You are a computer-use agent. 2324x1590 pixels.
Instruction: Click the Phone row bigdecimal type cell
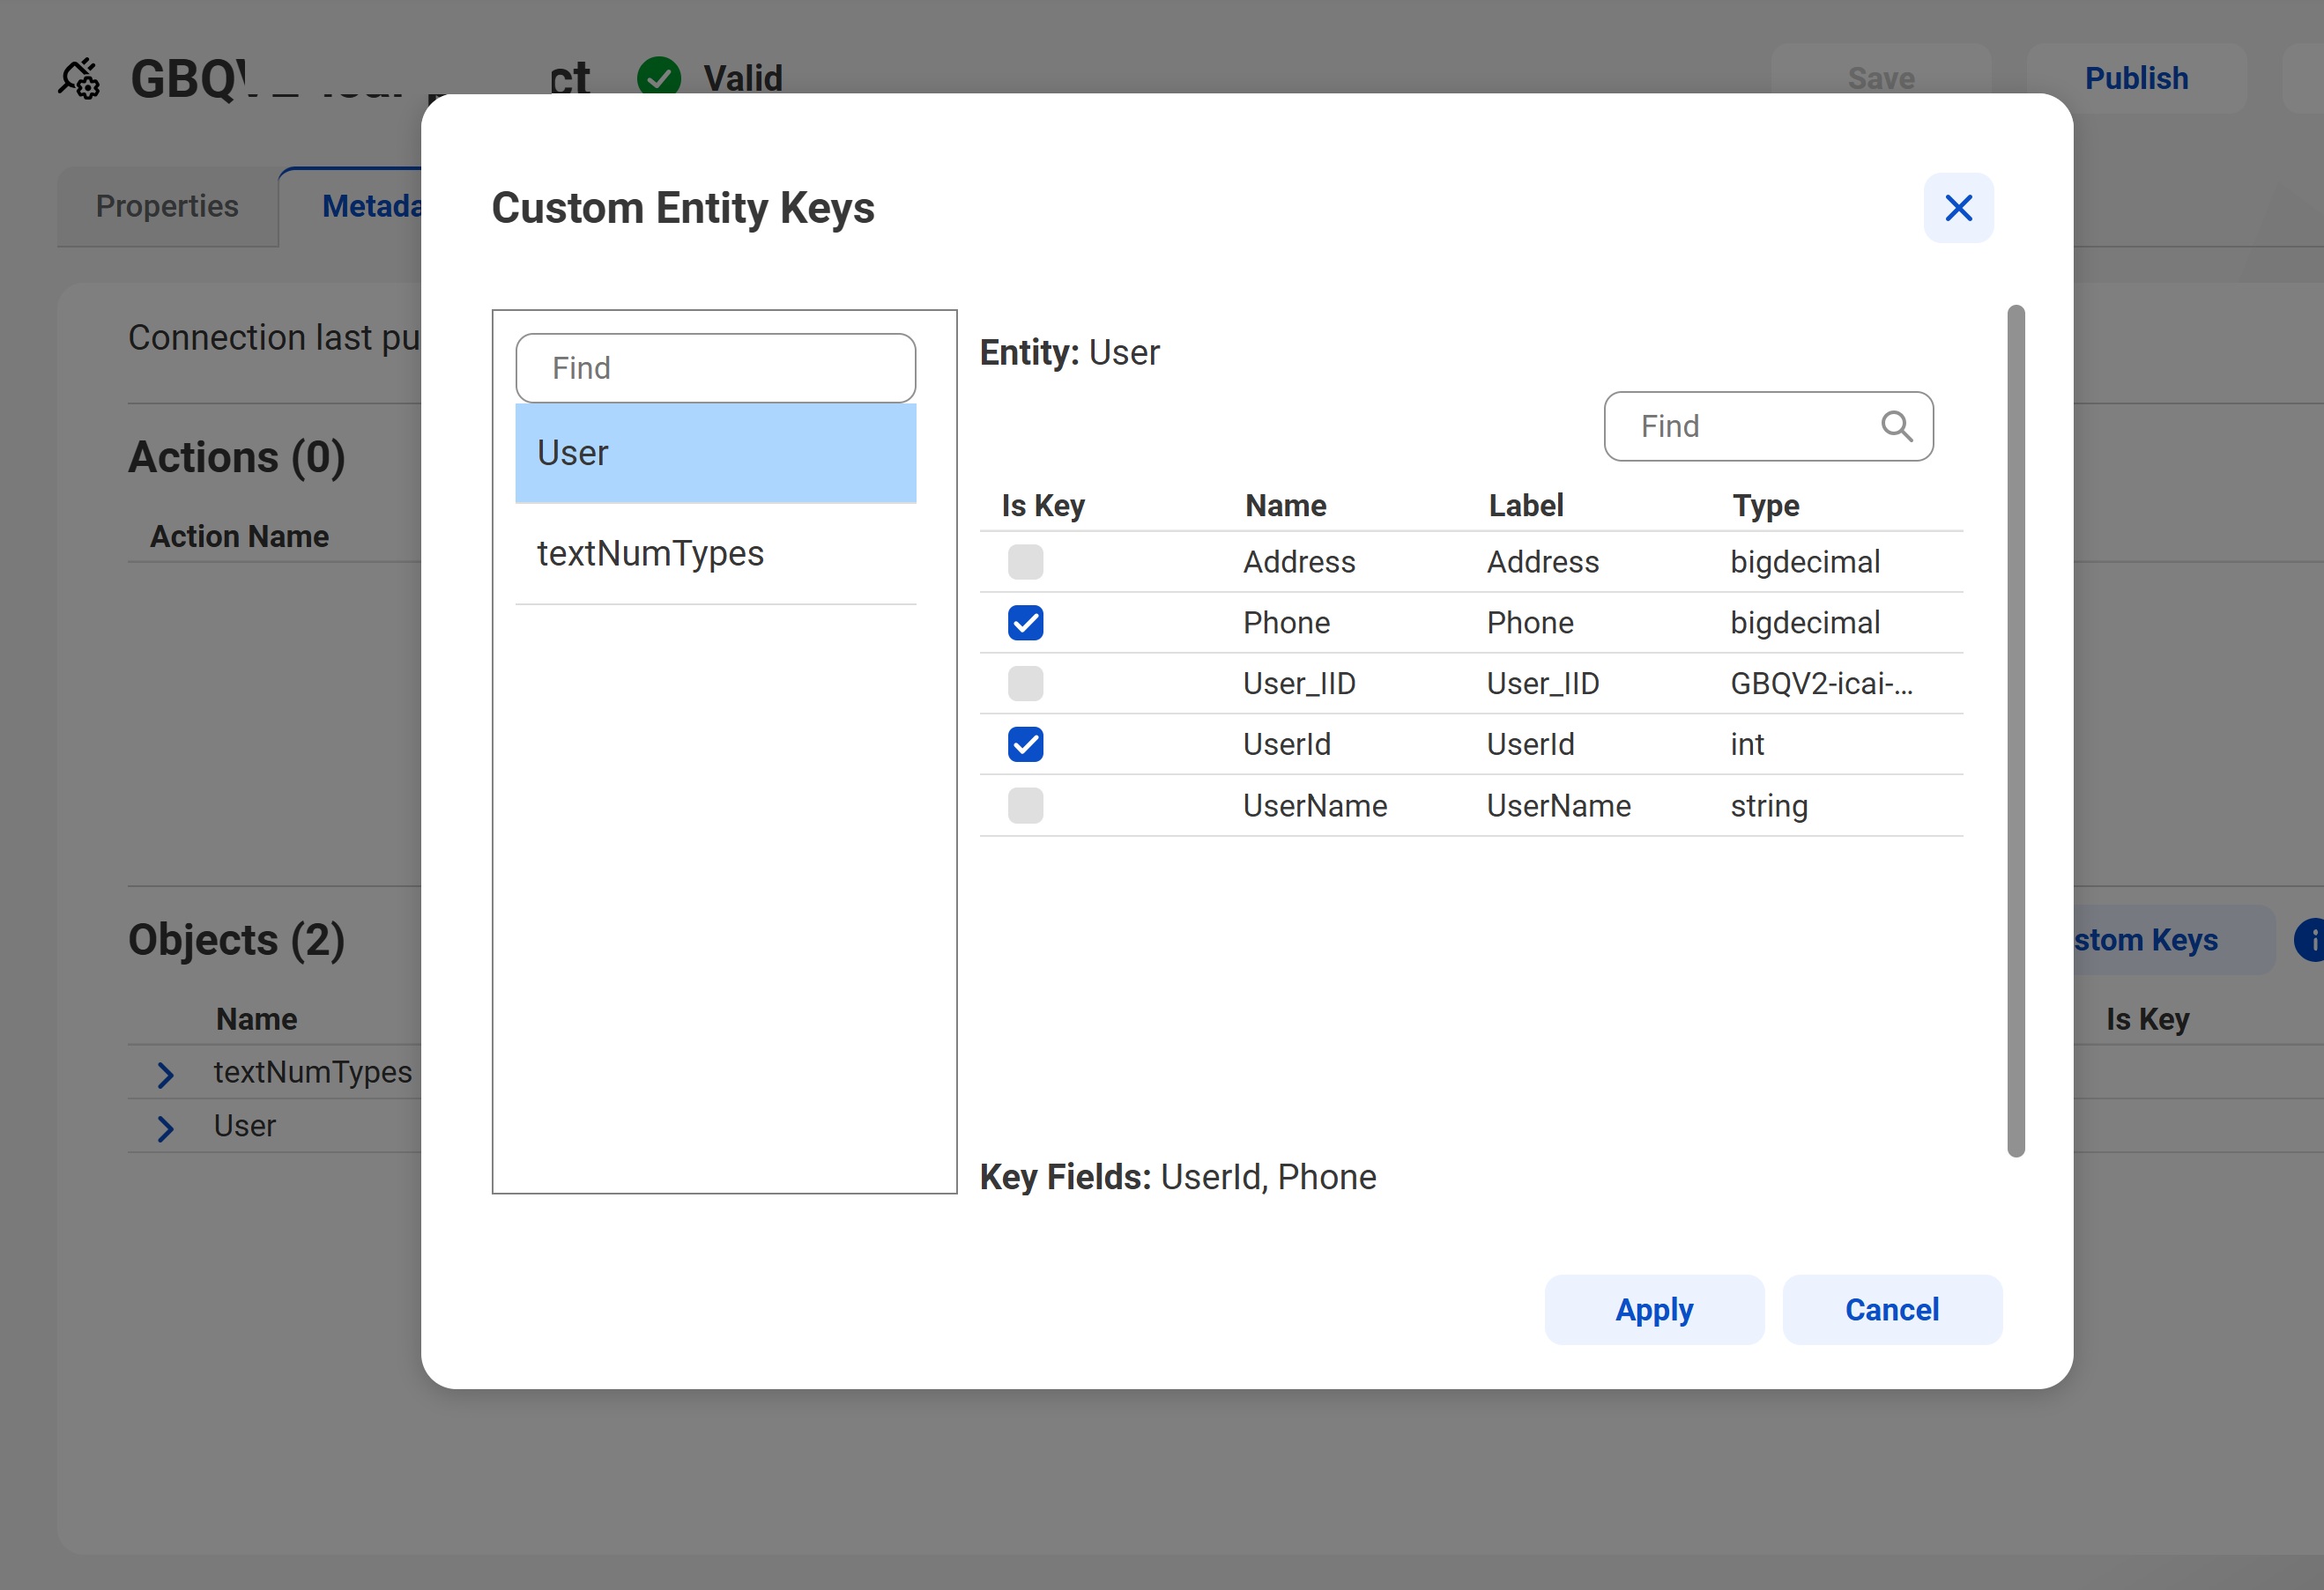(x=1805, y=623)
